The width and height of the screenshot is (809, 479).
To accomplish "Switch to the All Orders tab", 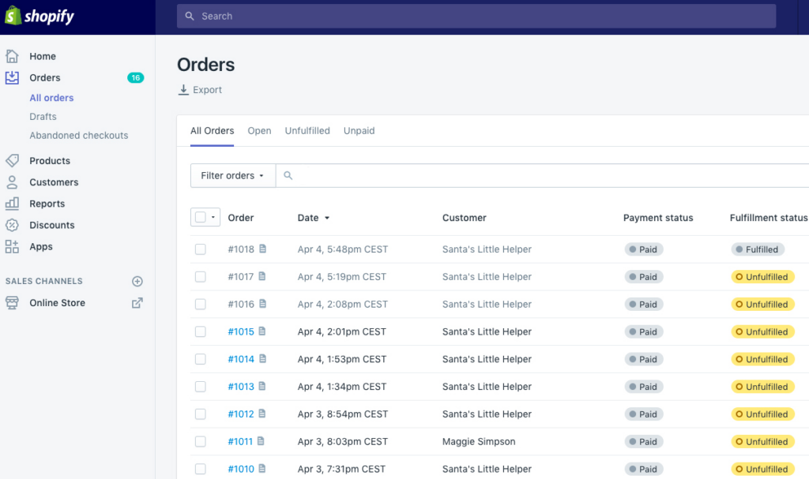I will [x=212, y=130].
